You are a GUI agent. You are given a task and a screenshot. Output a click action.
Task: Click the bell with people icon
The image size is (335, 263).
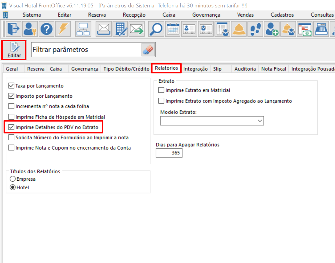[288, 29]
